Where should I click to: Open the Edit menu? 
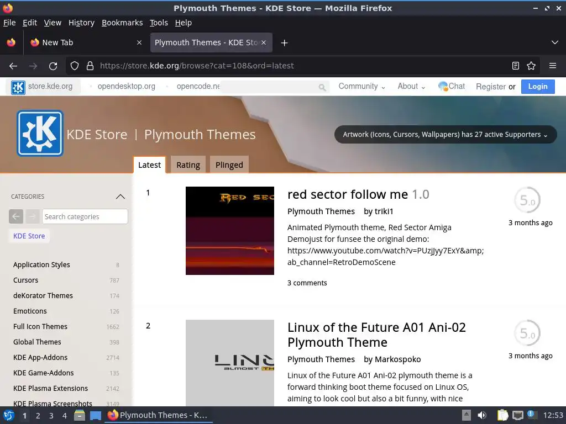pyautogui.click(x=30, y=23)
